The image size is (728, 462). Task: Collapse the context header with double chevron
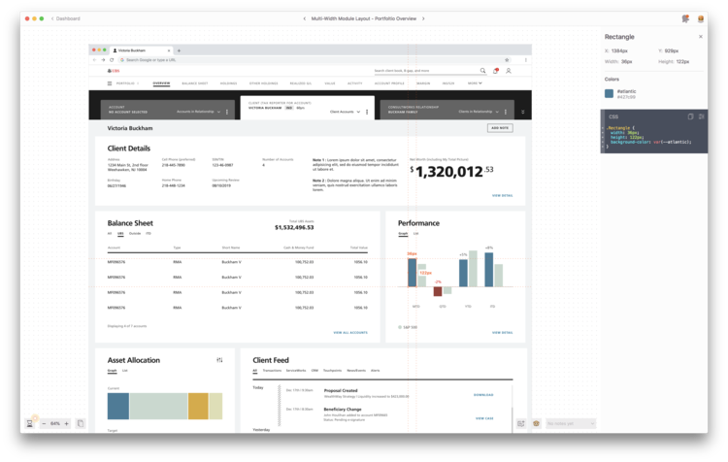(523, 112)
